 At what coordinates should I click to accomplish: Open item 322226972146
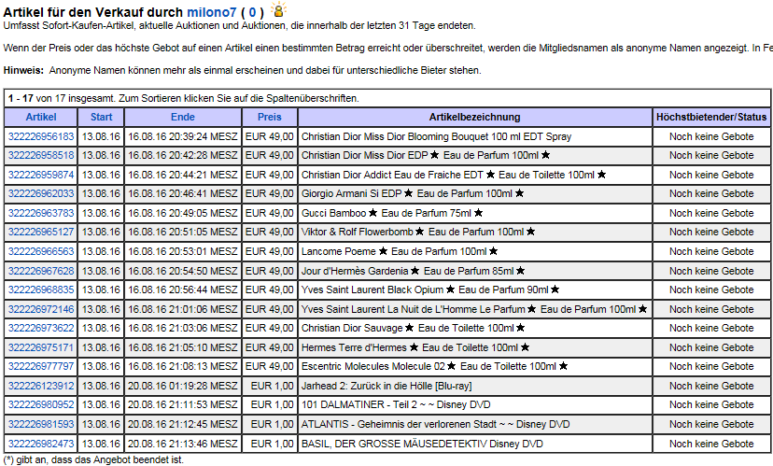tap(41, 310)
